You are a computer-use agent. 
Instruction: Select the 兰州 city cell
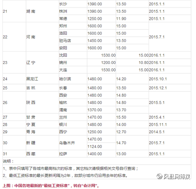click(x=73, y=117)
